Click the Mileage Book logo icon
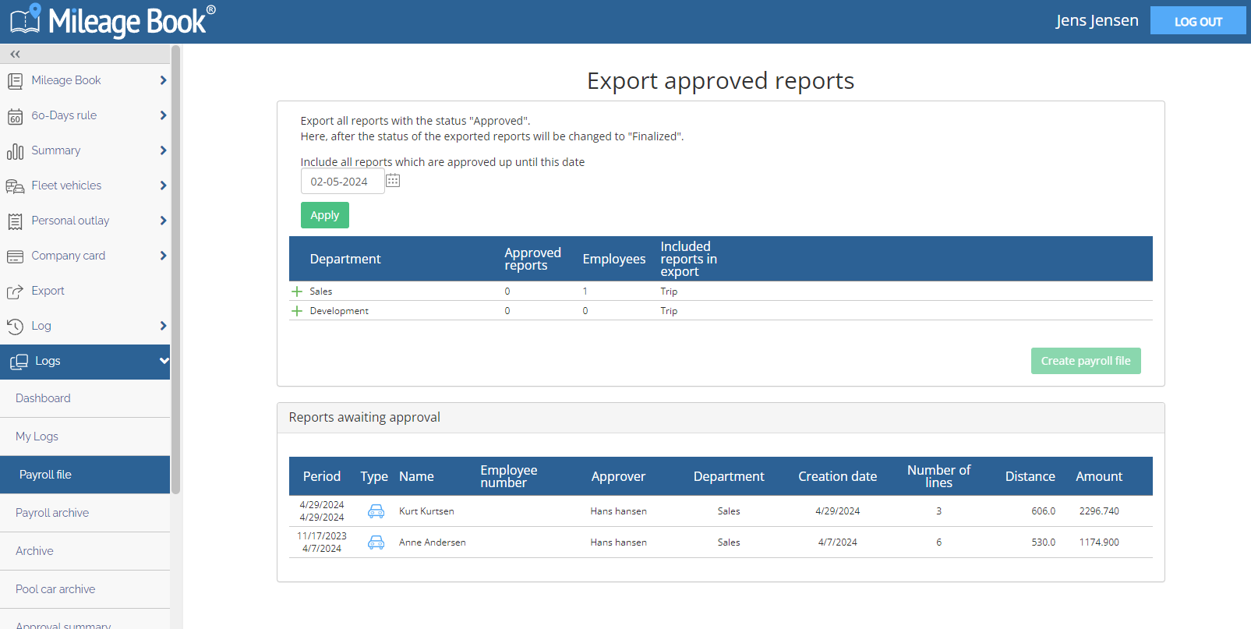Screen dimensions: 1251x629 [26, 19]
